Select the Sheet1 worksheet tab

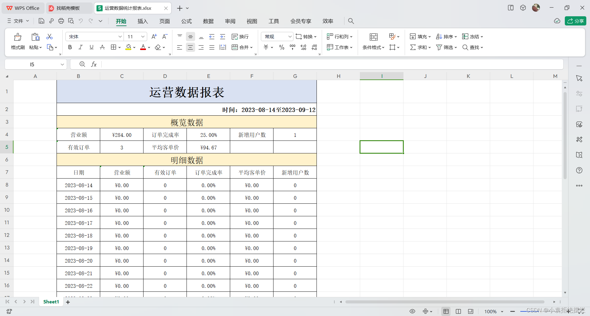(51, 302)
